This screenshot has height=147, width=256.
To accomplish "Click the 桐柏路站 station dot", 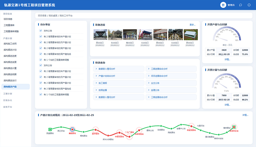I will [x=83, y=132].
